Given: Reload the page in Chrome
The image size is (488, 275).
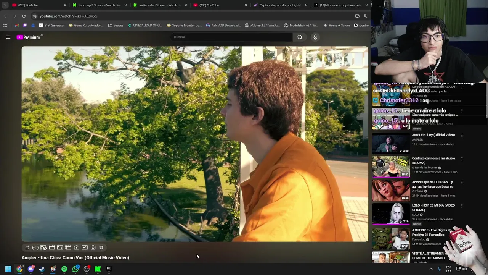Looking at the screenshot, I should (x=24, y=16).
